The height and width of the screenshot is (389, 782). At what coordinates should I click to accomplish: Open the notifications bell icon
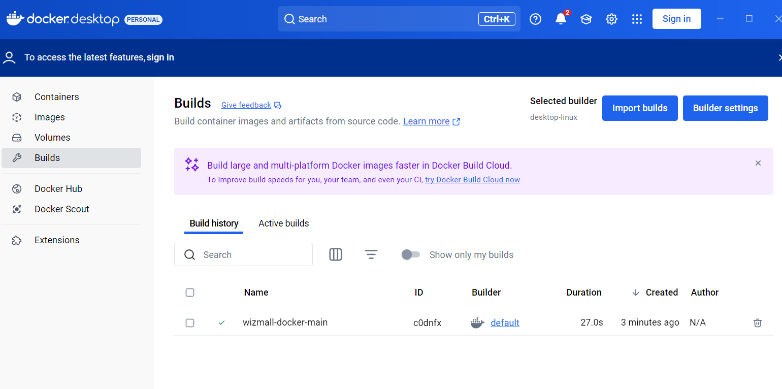point(561,19)
